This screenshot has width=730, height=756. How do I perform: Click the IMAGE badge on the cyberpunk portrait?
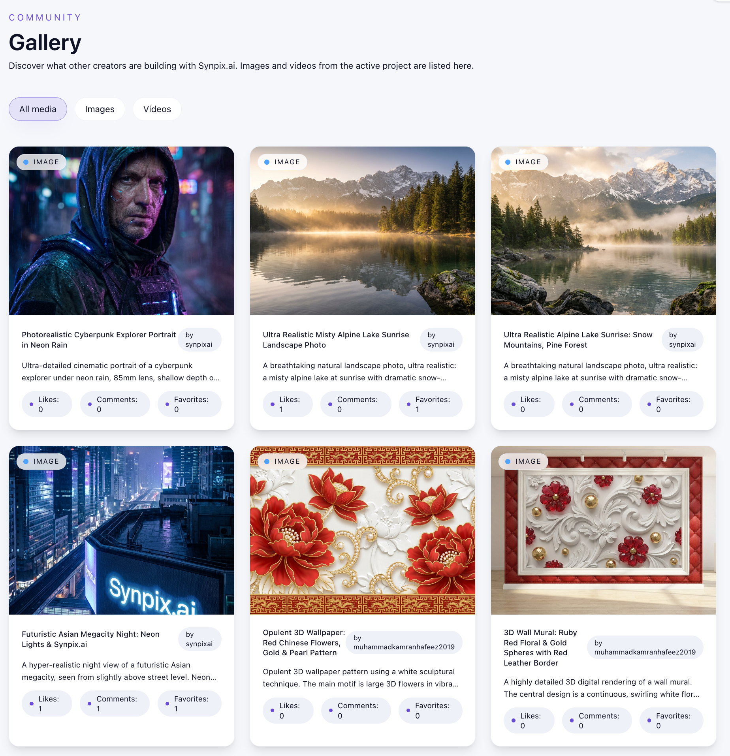[41, 162]
